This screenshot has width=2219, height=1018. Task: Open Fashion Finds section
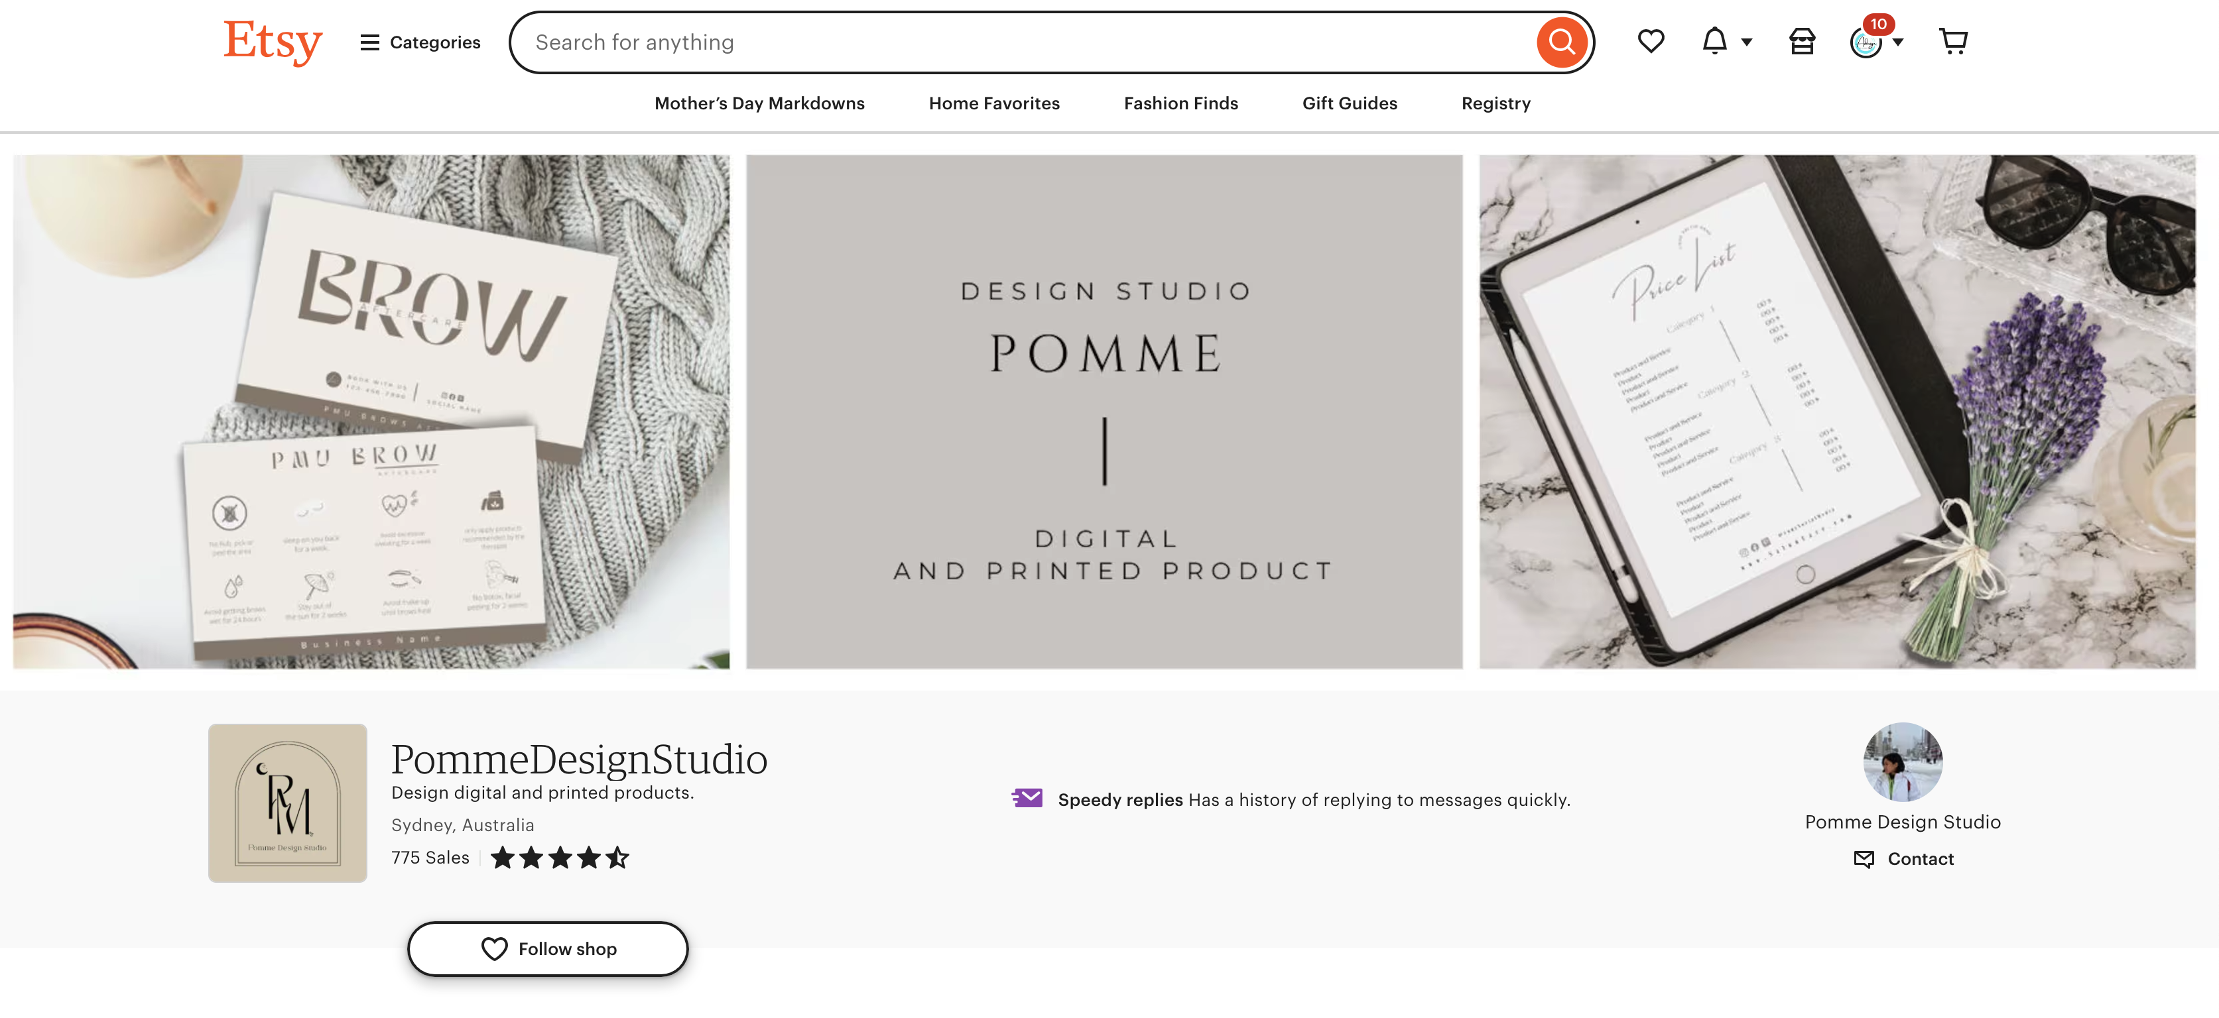pos(1180,103)
